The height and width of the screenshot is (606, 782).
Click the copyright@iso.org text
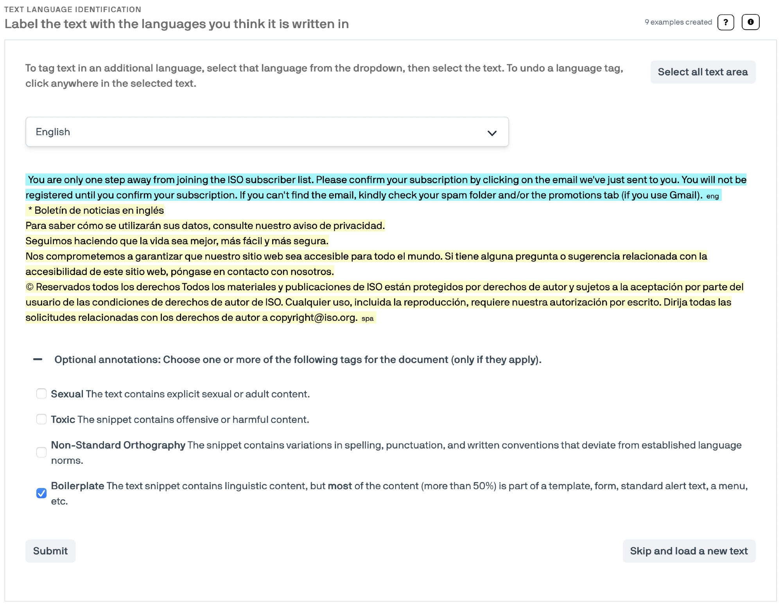(x=313, y=318)
